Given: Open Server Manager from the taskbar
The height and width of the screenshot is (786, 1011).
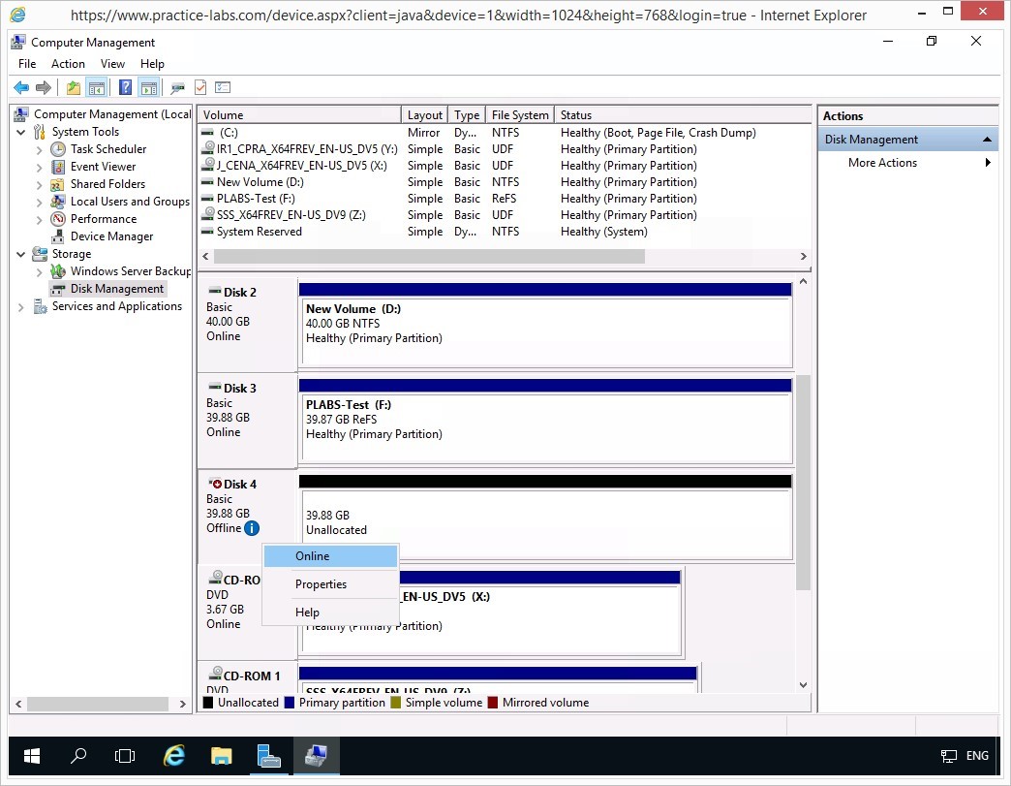Looking at the screenshot, I should click(x=268, y=756).
